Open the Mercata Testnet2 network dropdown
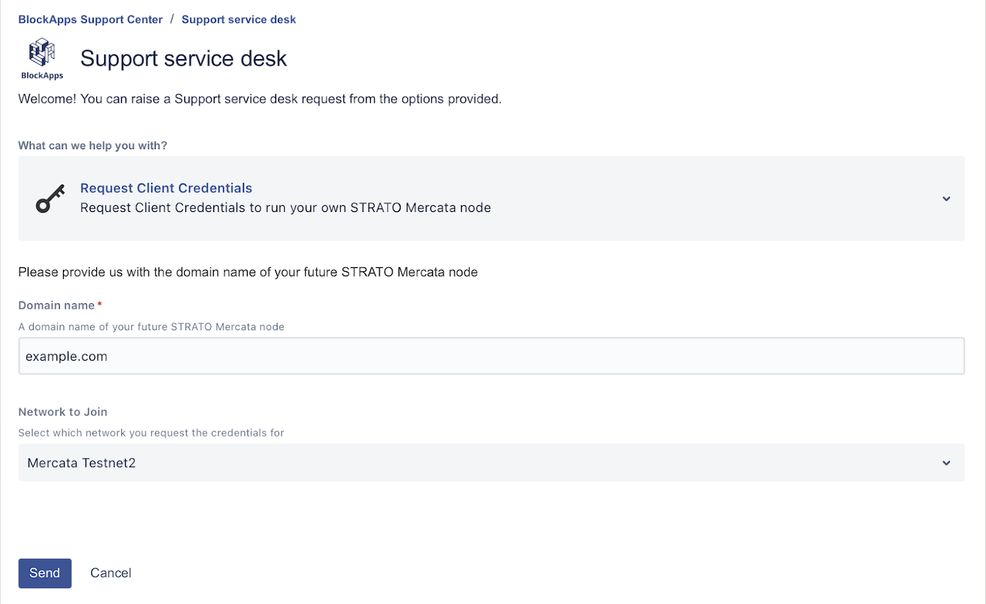 pos(491,462)
